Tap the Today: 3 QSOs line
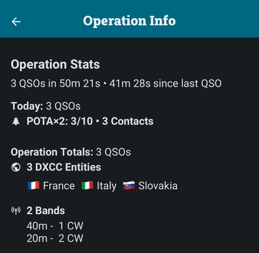 click(x=46, y=106)
